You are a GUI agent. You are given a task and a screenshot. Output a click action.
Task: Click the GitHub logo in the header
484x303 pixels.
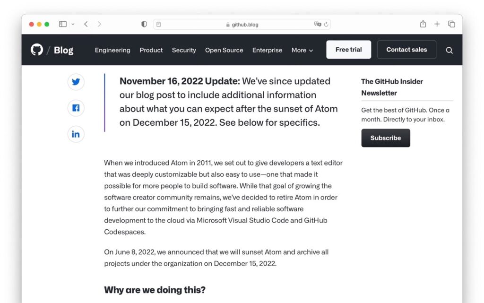37,50
